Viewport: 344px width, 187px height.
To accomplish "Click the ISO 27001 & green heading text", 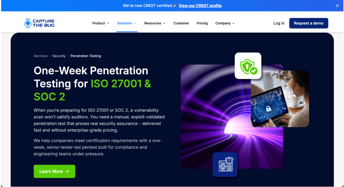I will coord(121,84).
